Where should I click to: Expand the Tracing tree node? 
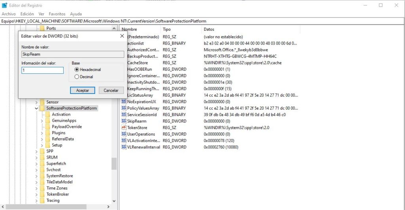[36, 201]
